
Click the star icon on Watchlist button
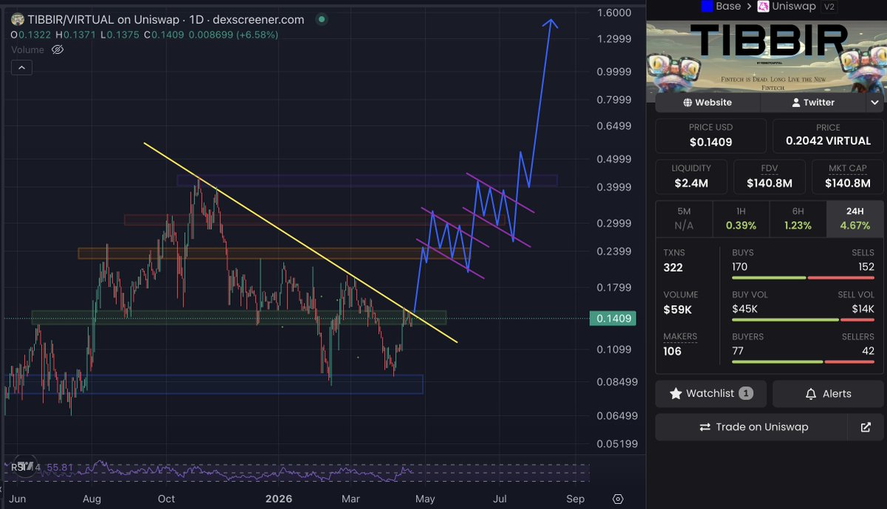pos(676,394)
